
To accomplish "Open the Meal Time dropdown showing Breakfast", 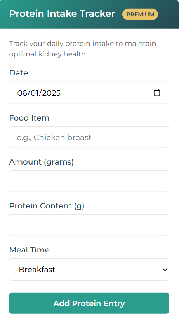I will (89, 270).
